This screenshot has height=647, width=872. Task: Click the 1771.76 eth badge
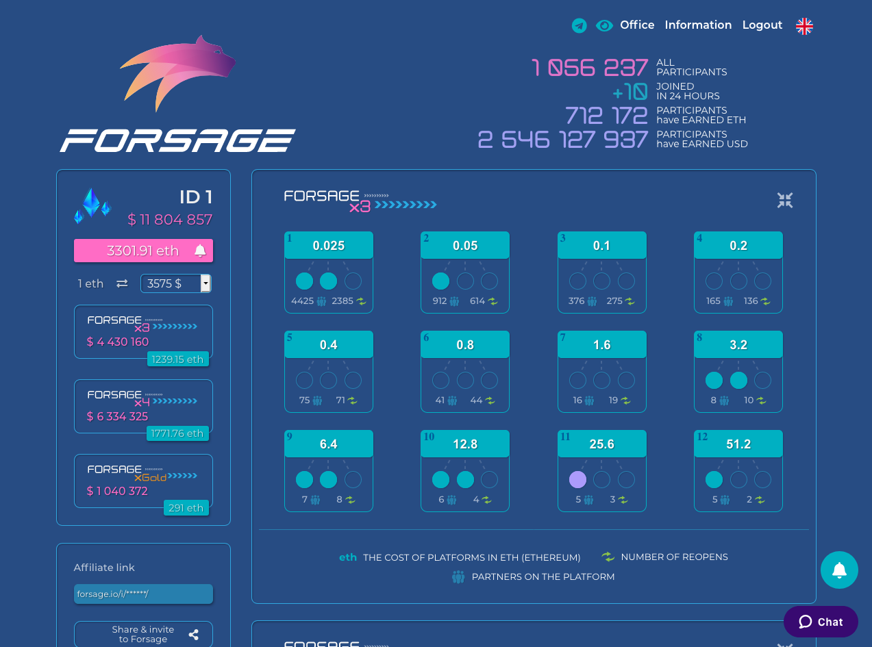click(x=178, y=433)
